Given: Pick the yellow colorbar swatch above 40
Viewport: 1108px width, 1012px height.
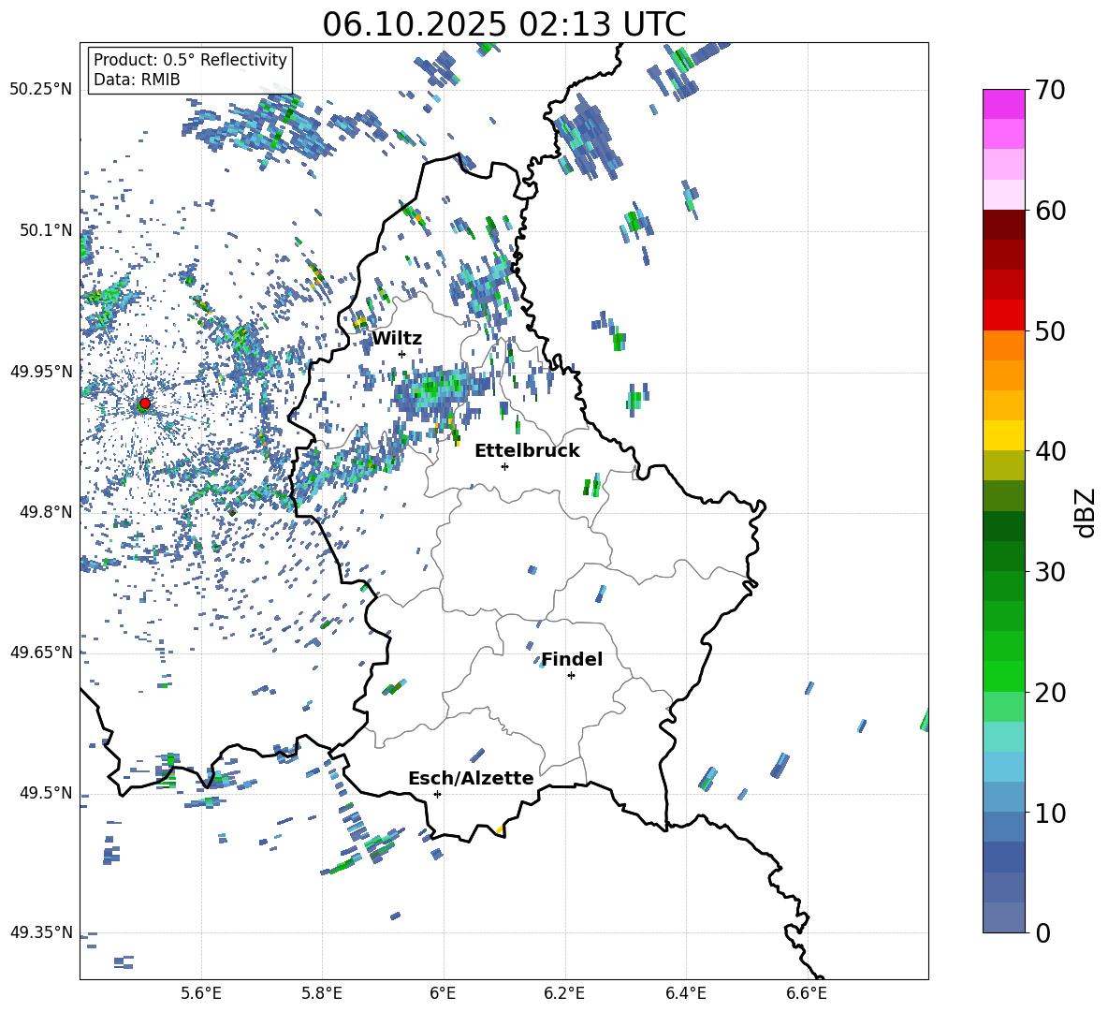Looking at the screenshot, I should pos(1004,435).
